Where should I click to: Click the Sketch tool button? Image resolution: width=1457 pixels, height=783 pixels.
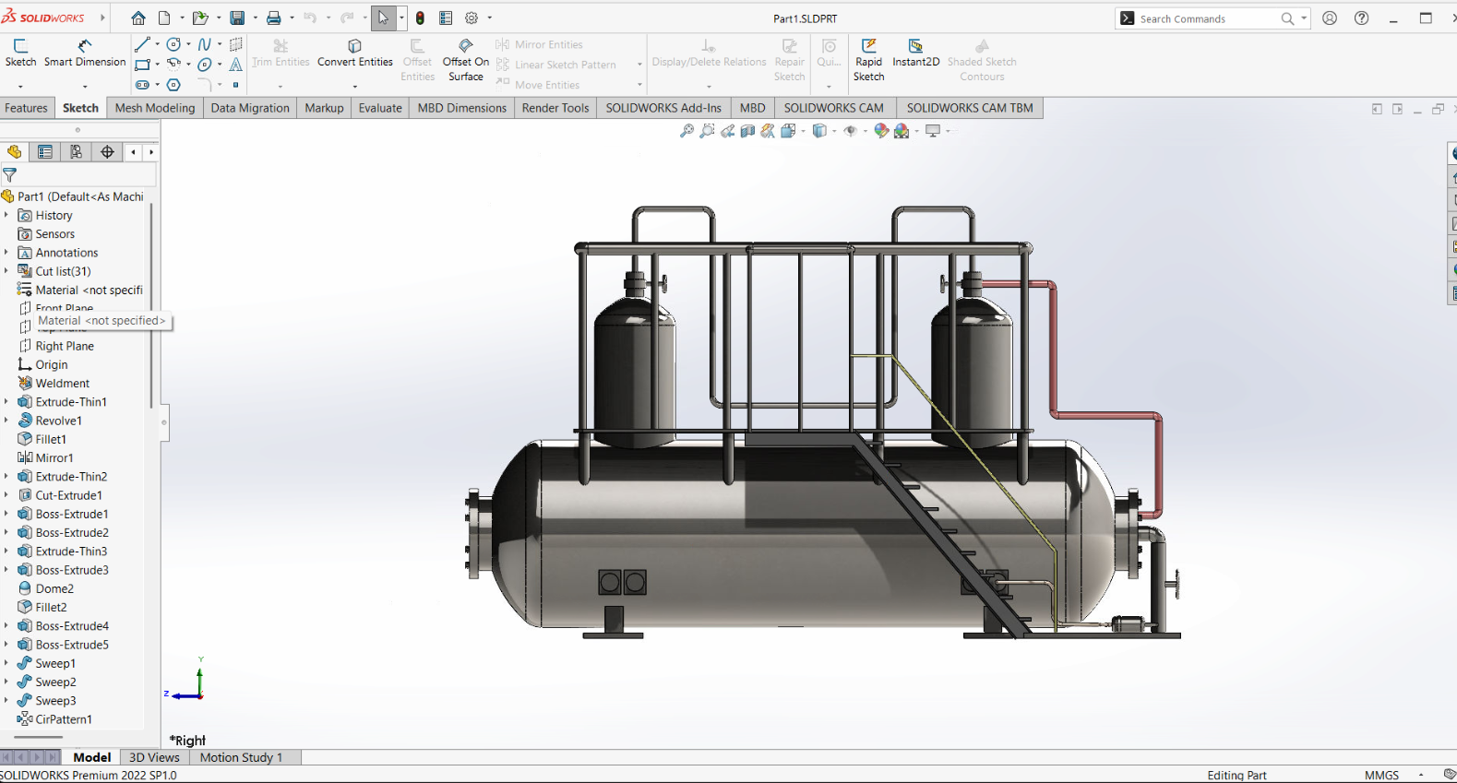20,53
